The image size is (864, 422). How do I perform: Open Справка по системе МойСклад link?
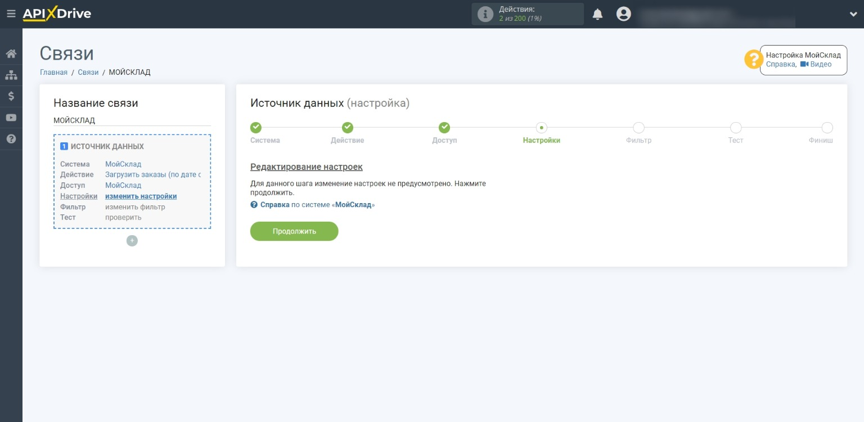[x=317, y=205]
